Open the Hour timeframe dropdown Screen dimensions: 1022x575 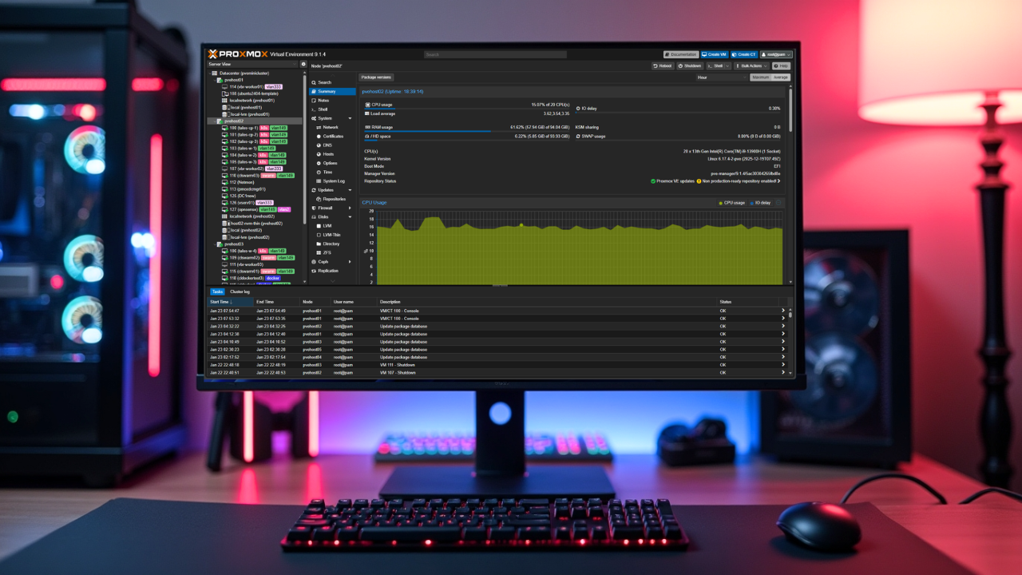[722, 77]
